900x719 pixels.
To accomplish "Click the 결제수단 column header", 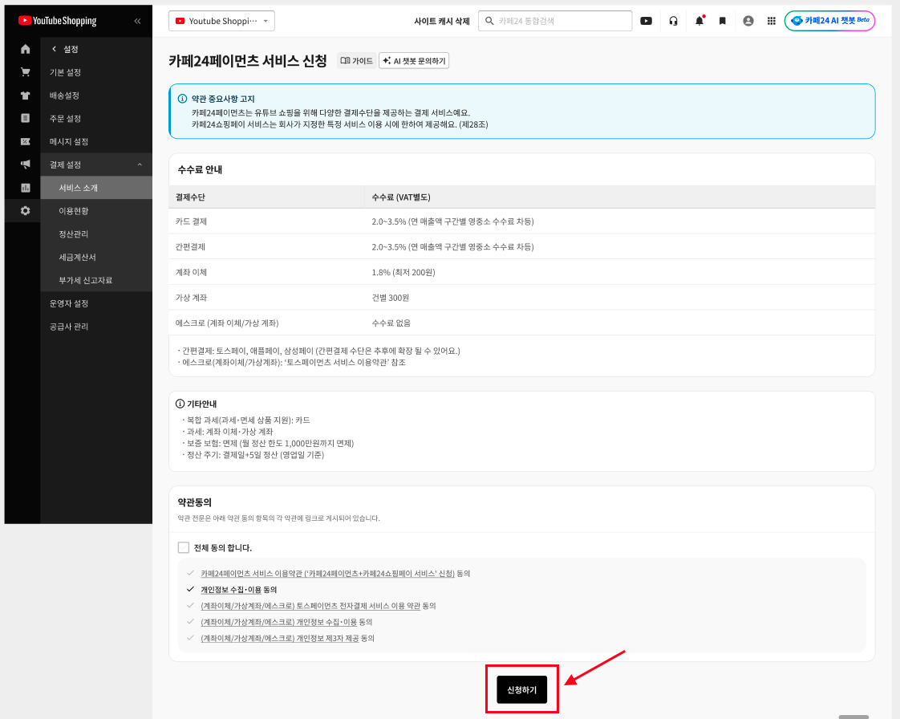I will 267,197.
